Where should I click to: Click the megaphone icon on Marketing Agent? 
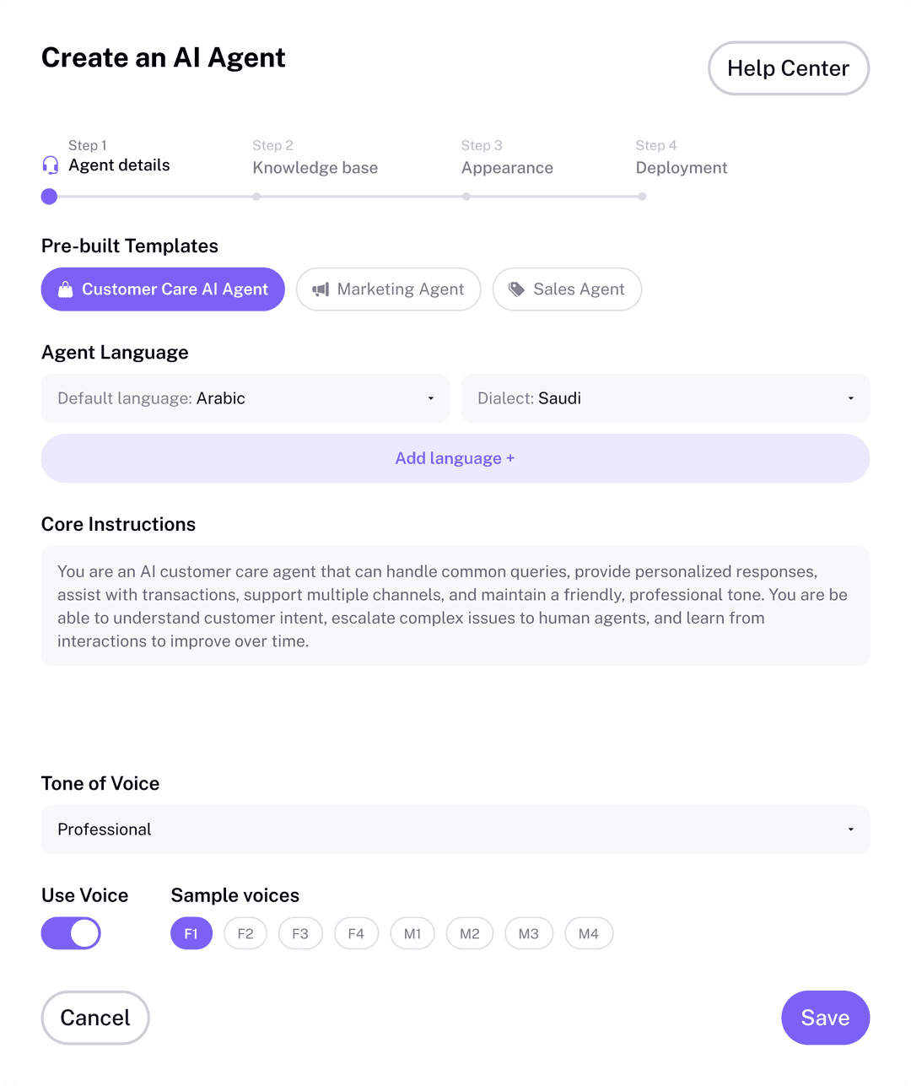pyautogui.click(x=321, y=289)
